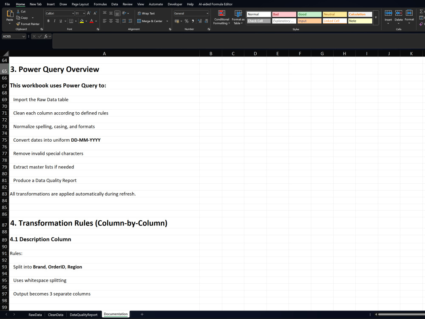
Task: Toggle Underline formatting
Action: pyautogui.click(x=60, y=21)
